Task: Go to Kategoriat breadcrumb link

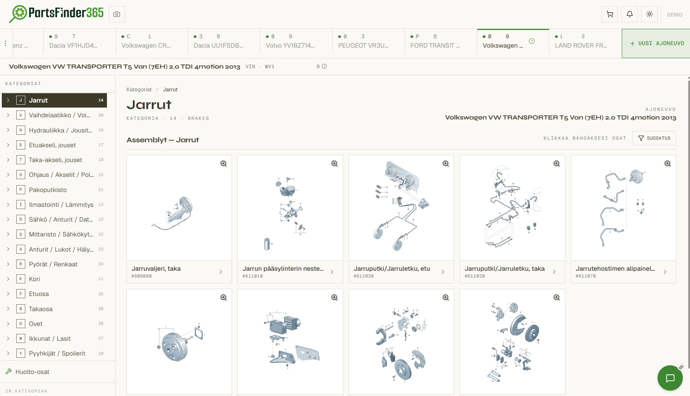Action: pyautogui.click(x=139, y=90)
